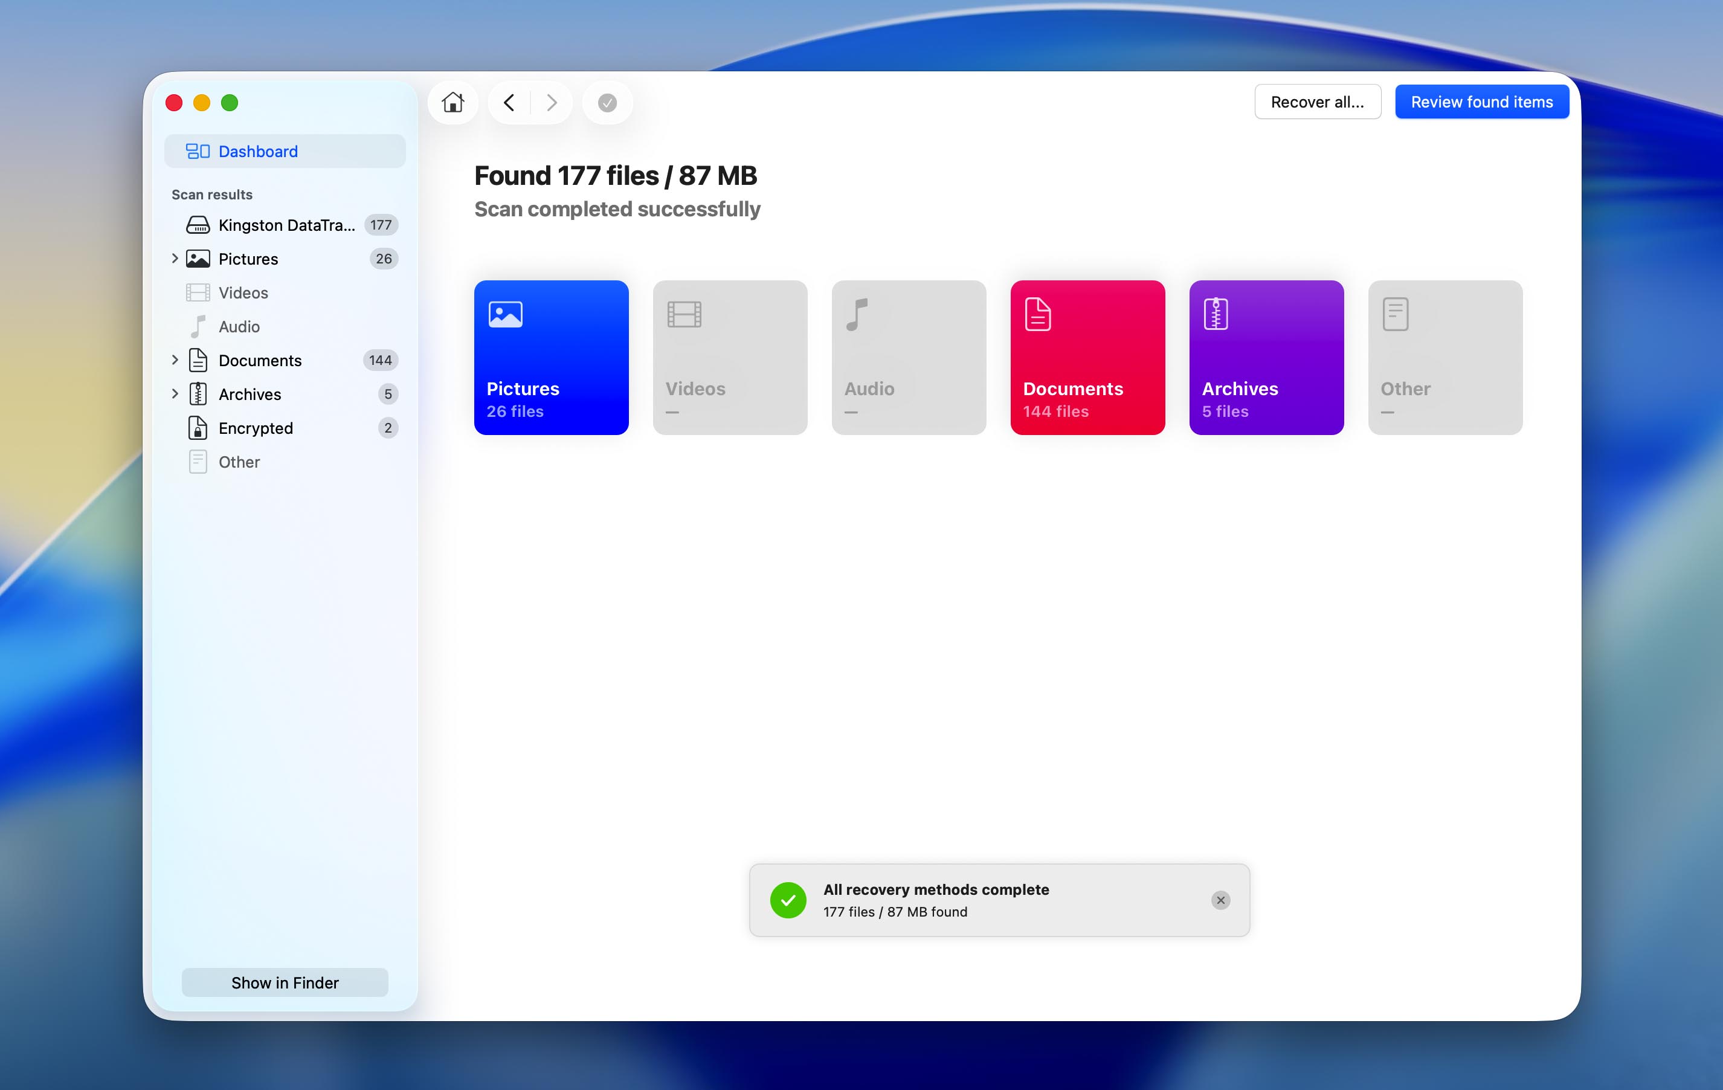This screenshot has width=1723, height=1090.
Task: Click the page icon on Documents card
Action: pos(1037,314)
